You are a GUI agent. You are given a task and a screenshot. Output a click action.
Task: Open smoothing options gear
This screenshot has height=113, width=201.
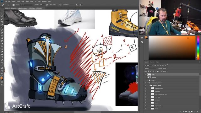click(x=77, y=5)
